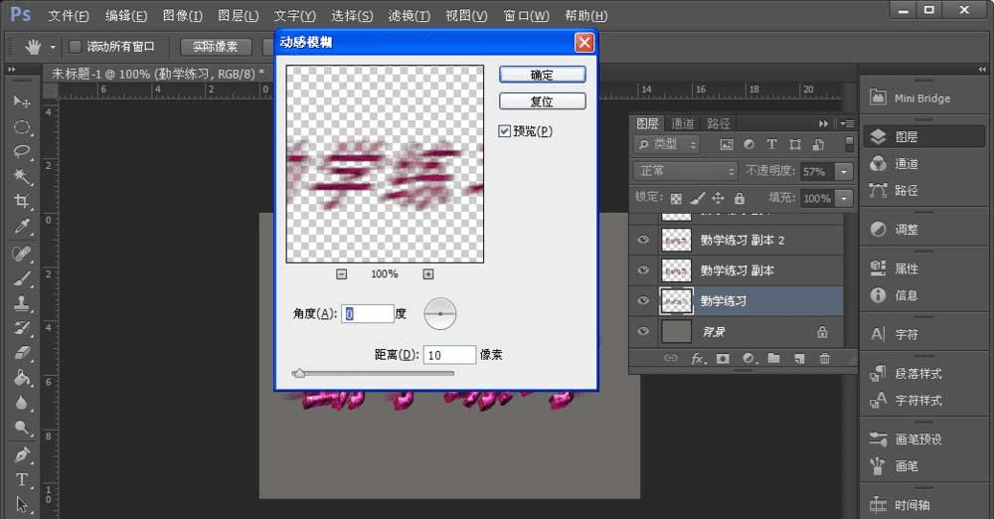Open the 填充 slider arrow
The image size is (994, 519).
844,199
